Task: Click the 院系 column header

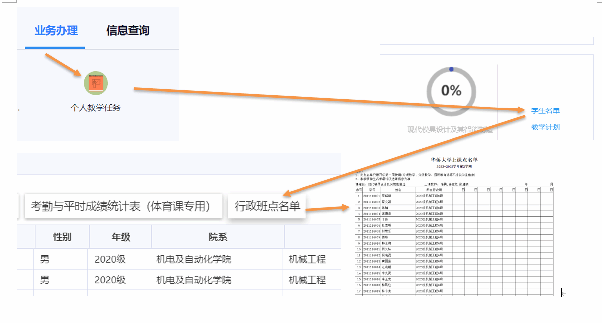Action: pos(218,237)
